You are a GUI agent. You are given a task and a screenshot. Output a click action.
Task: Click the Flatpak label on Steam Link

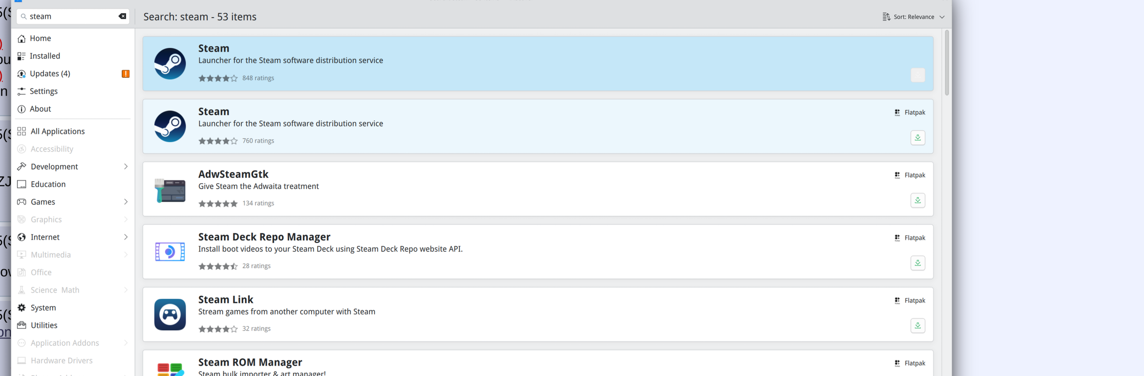click(915, 300)
